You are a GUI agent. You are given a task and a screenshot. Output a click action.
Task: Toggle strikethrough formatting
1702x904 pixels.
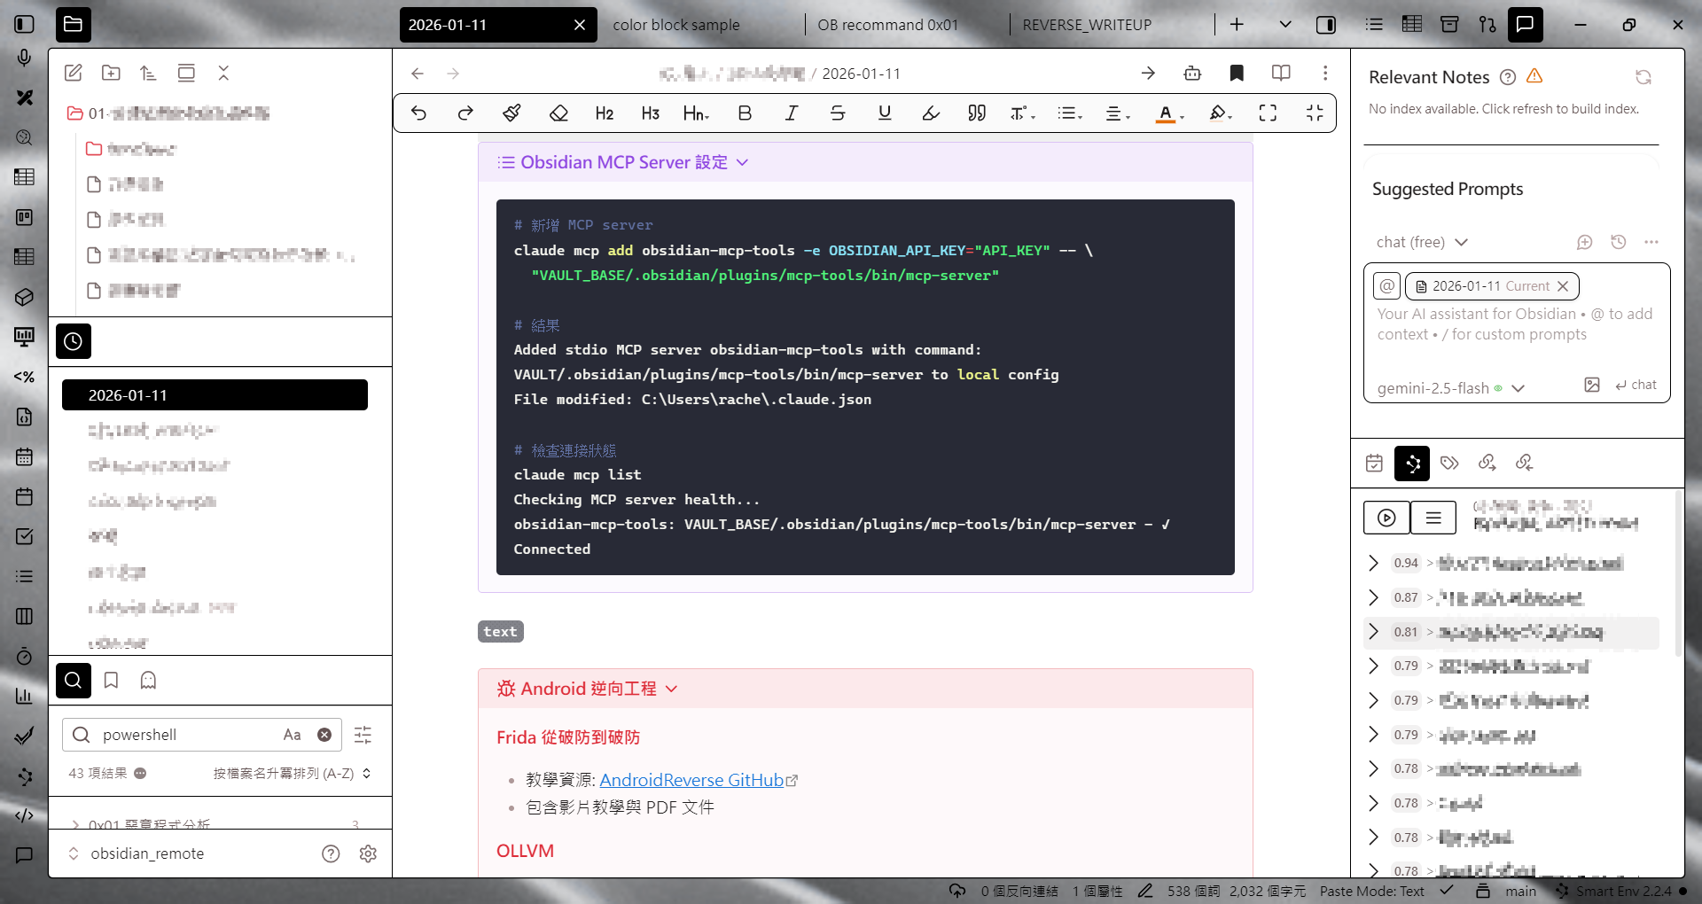click(x=838, y=113)
